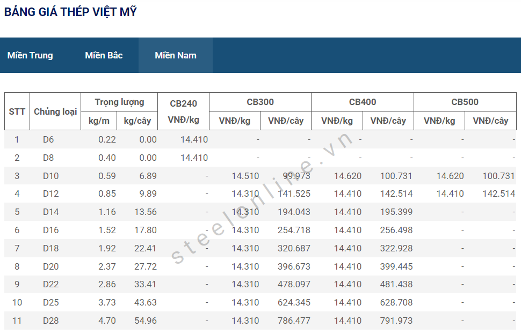The height and width of the screenshot is (335, 521).
Task: Click the 4.70 kg/m weight for D28
Action: 107,321
